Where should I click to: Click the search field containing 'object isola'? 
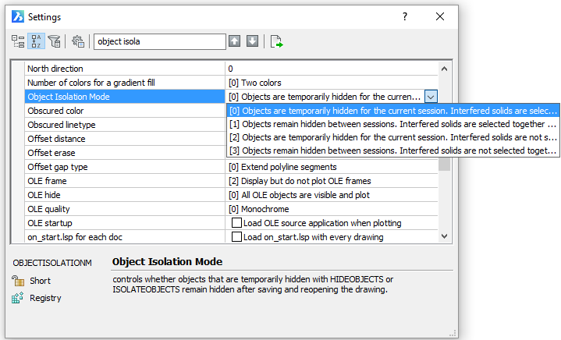pos(160,41)
